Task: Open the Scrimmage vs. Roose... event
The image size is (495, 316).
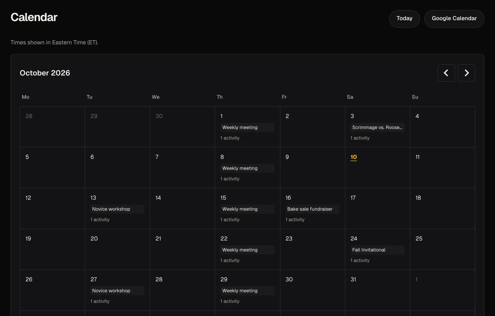Action: (x=377, y=127)
